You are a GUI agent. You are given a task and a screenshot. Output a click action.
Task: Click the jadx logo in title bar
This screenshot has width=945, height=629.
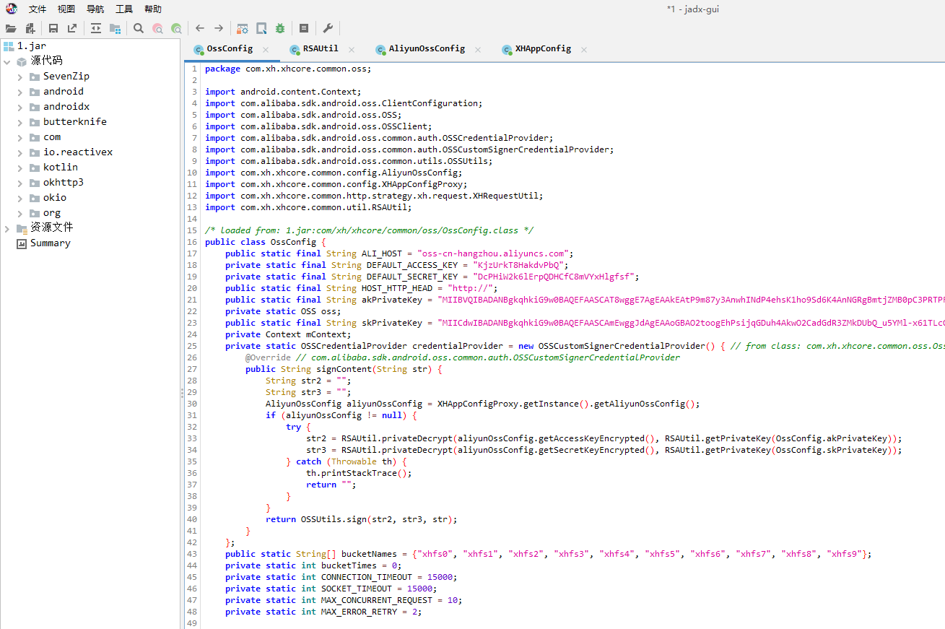pyautogui.click(x=12, y=9)
